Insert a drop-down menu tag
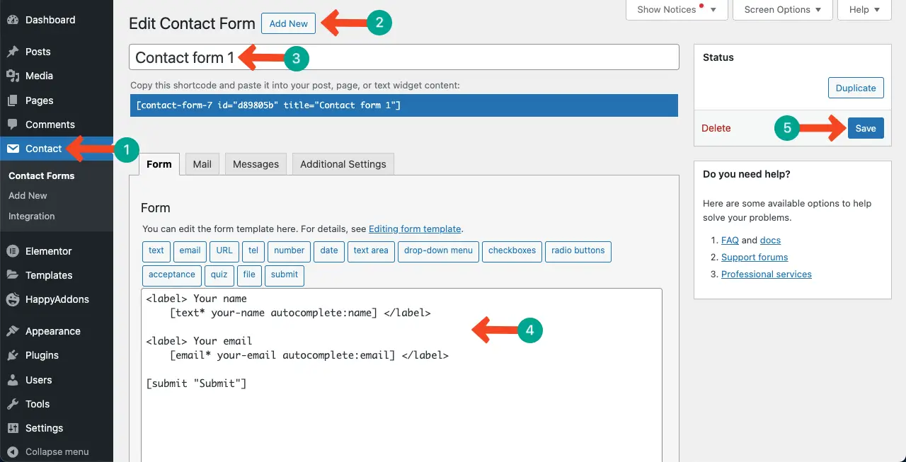 [439, 251]
